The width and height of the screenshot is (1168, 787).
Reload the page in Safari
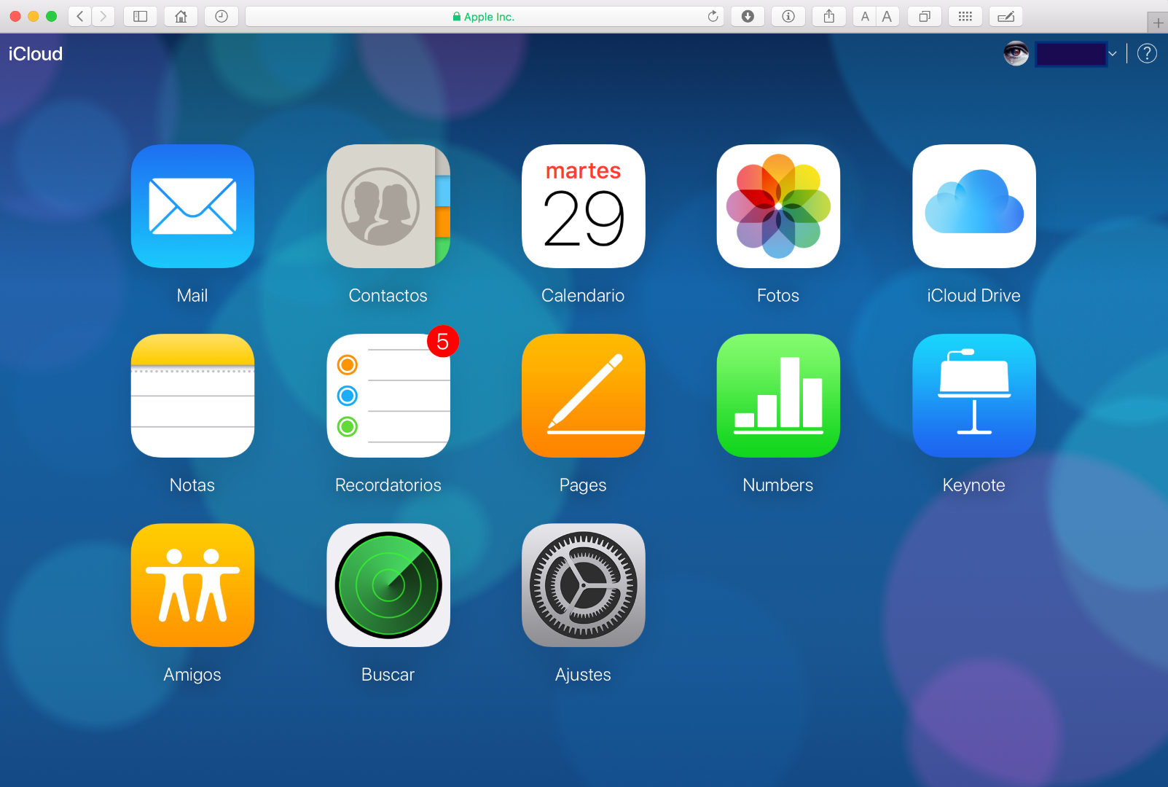tap(713, 17)
